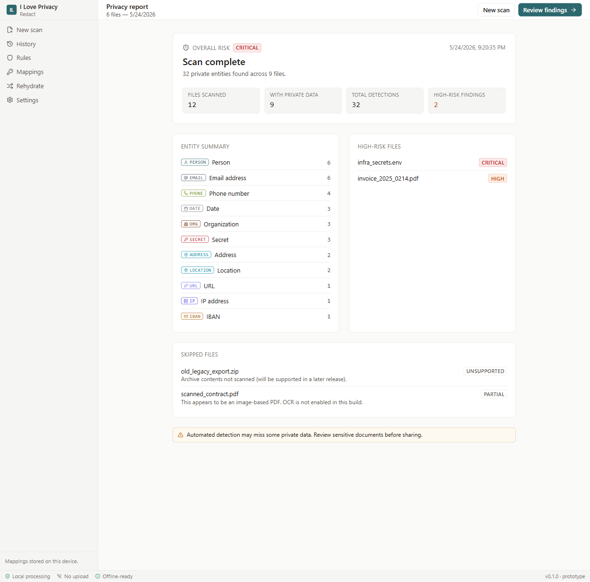Viewport: 590px width, 582px height.
Task: Click the 'Organization' entity label
Action: tap(221, 224)
